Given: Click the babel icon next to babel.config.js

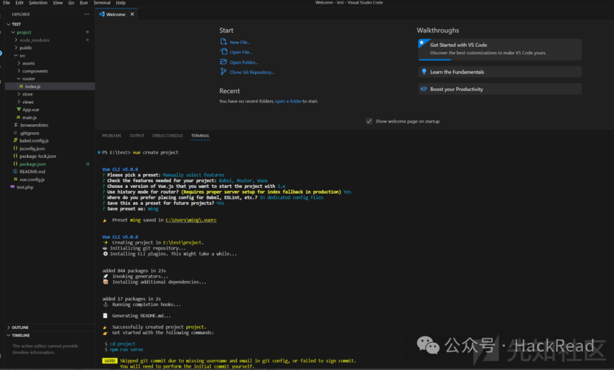Looking at the screenshot, I should [x=15, y=140].
